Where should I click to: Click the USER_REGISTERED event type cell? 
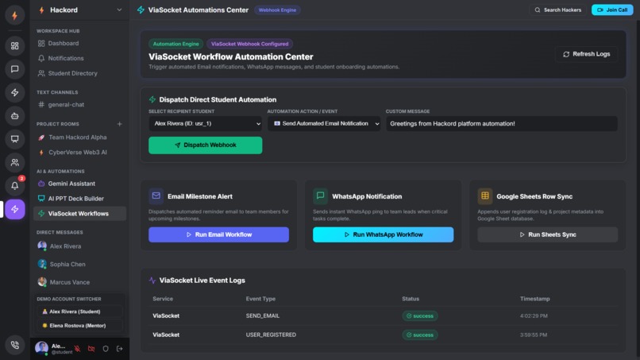271,335
